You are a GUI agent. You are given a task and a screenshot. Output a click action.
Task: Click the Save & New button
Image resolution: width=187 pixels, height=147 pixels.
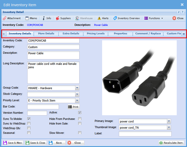tap(13, 143)
